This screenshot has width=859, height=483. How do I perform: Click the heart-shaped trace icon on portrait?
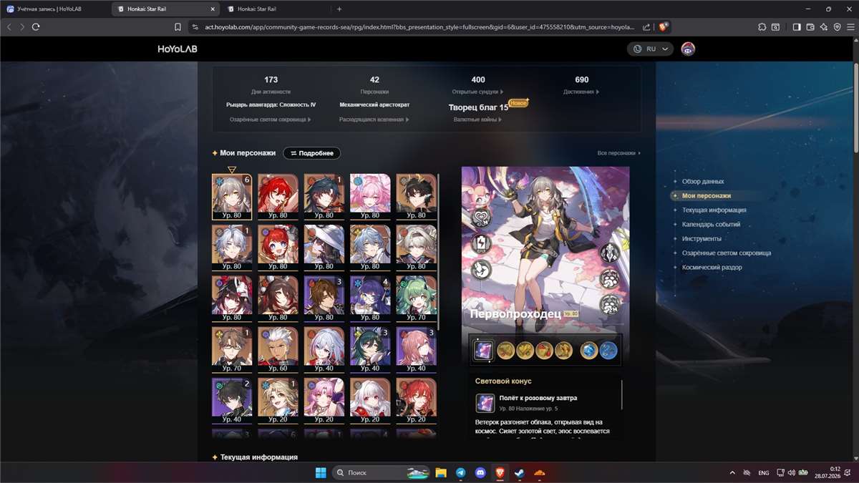pyautogui.click(x=480, y=218)
